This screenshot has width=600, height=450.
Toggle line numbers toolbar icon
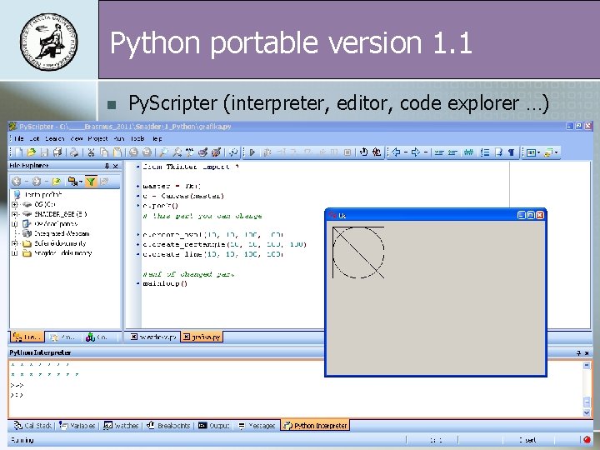(x=485, y=152)
